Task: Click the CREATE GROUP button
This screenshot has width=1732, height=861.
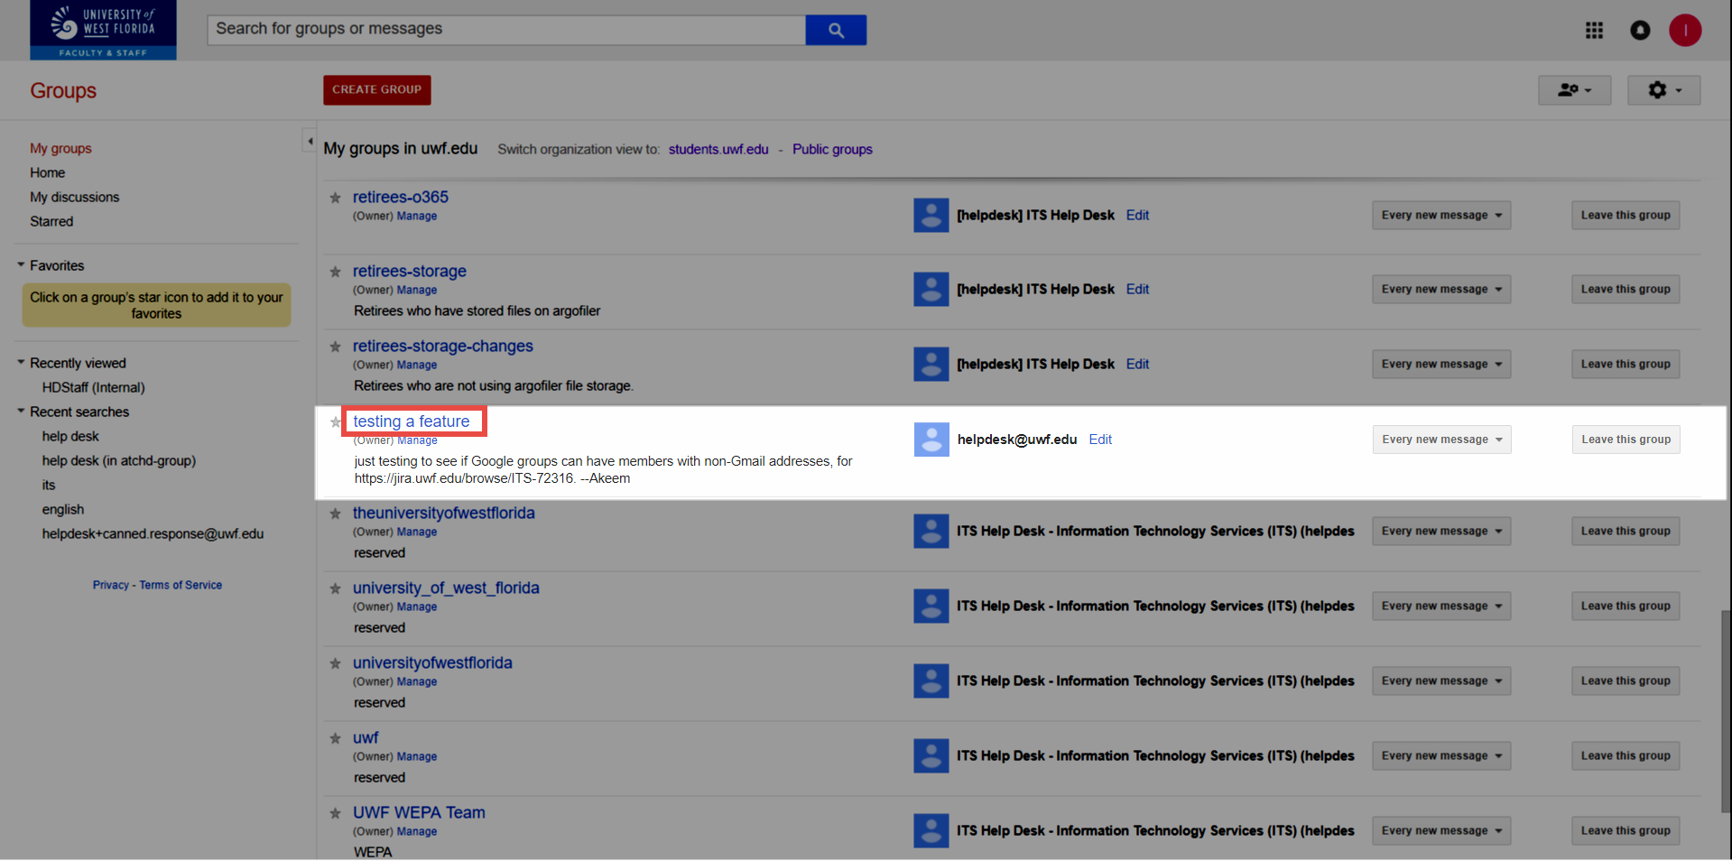Action: point(376,89)
